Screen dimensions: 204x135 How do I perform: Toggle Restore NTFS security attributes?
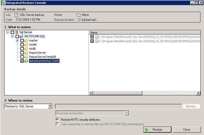coord(57,119)
